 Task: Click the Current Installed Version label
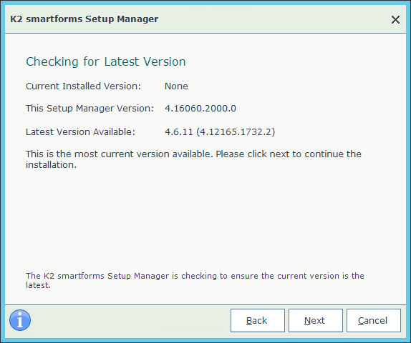coord(83,86)
